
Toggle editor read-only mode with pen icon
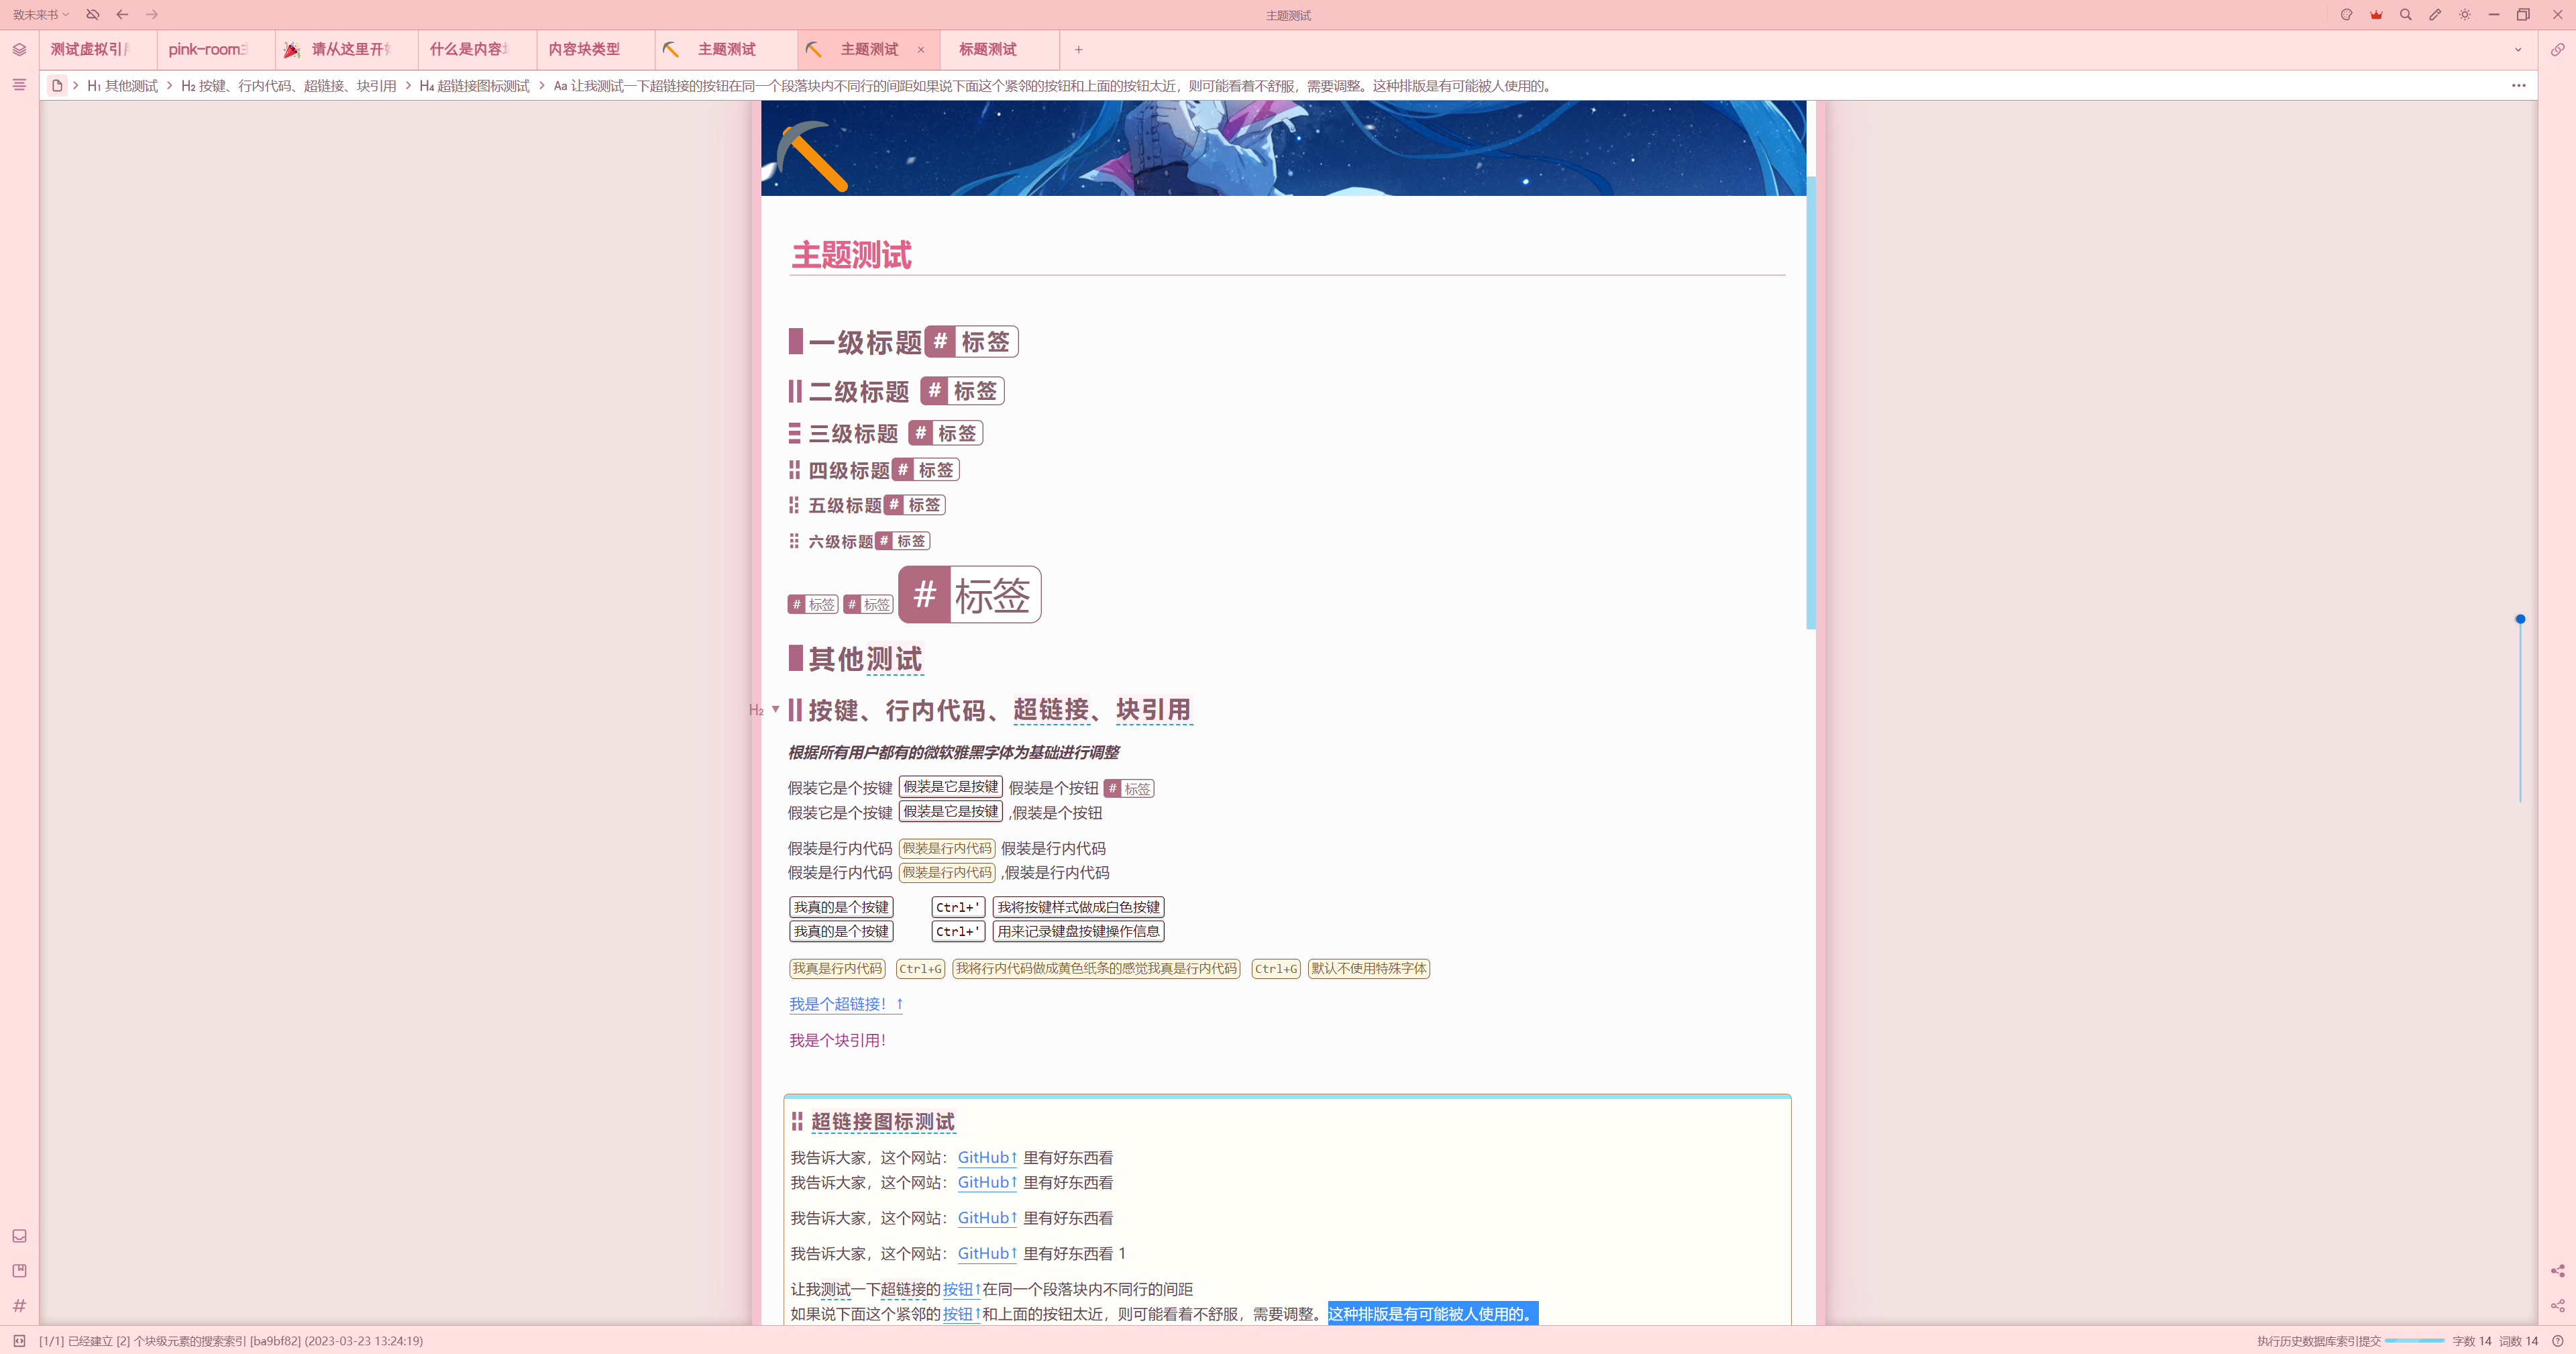click(x=2435, y=15)
